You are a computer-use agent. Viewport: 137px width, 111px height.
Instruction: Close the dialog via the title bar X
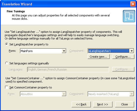pyautogui.click(x=133, y=4)
